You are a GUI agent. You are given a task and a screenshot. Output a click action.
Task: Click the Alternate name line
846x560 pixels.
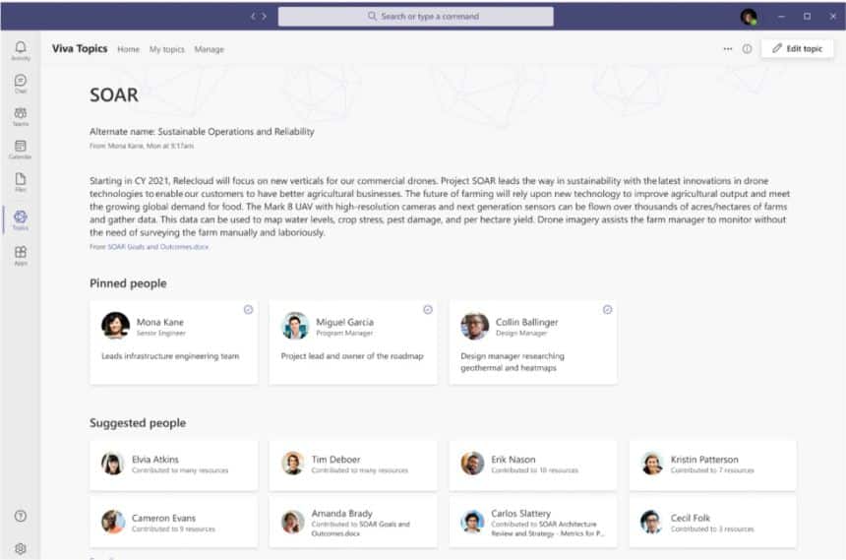pos(202,131)
